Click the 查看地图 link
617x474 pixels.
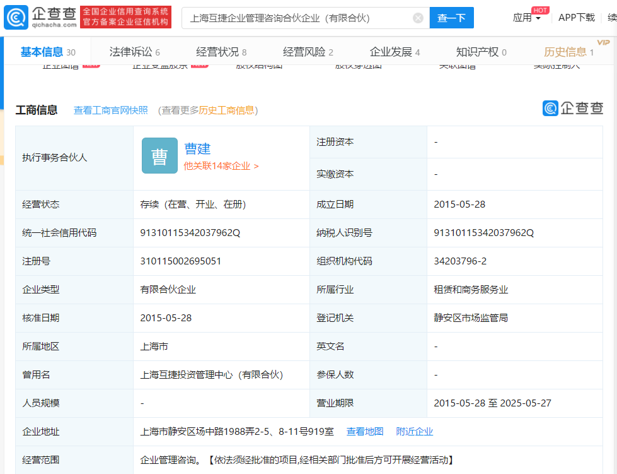(x=365, y=432)
